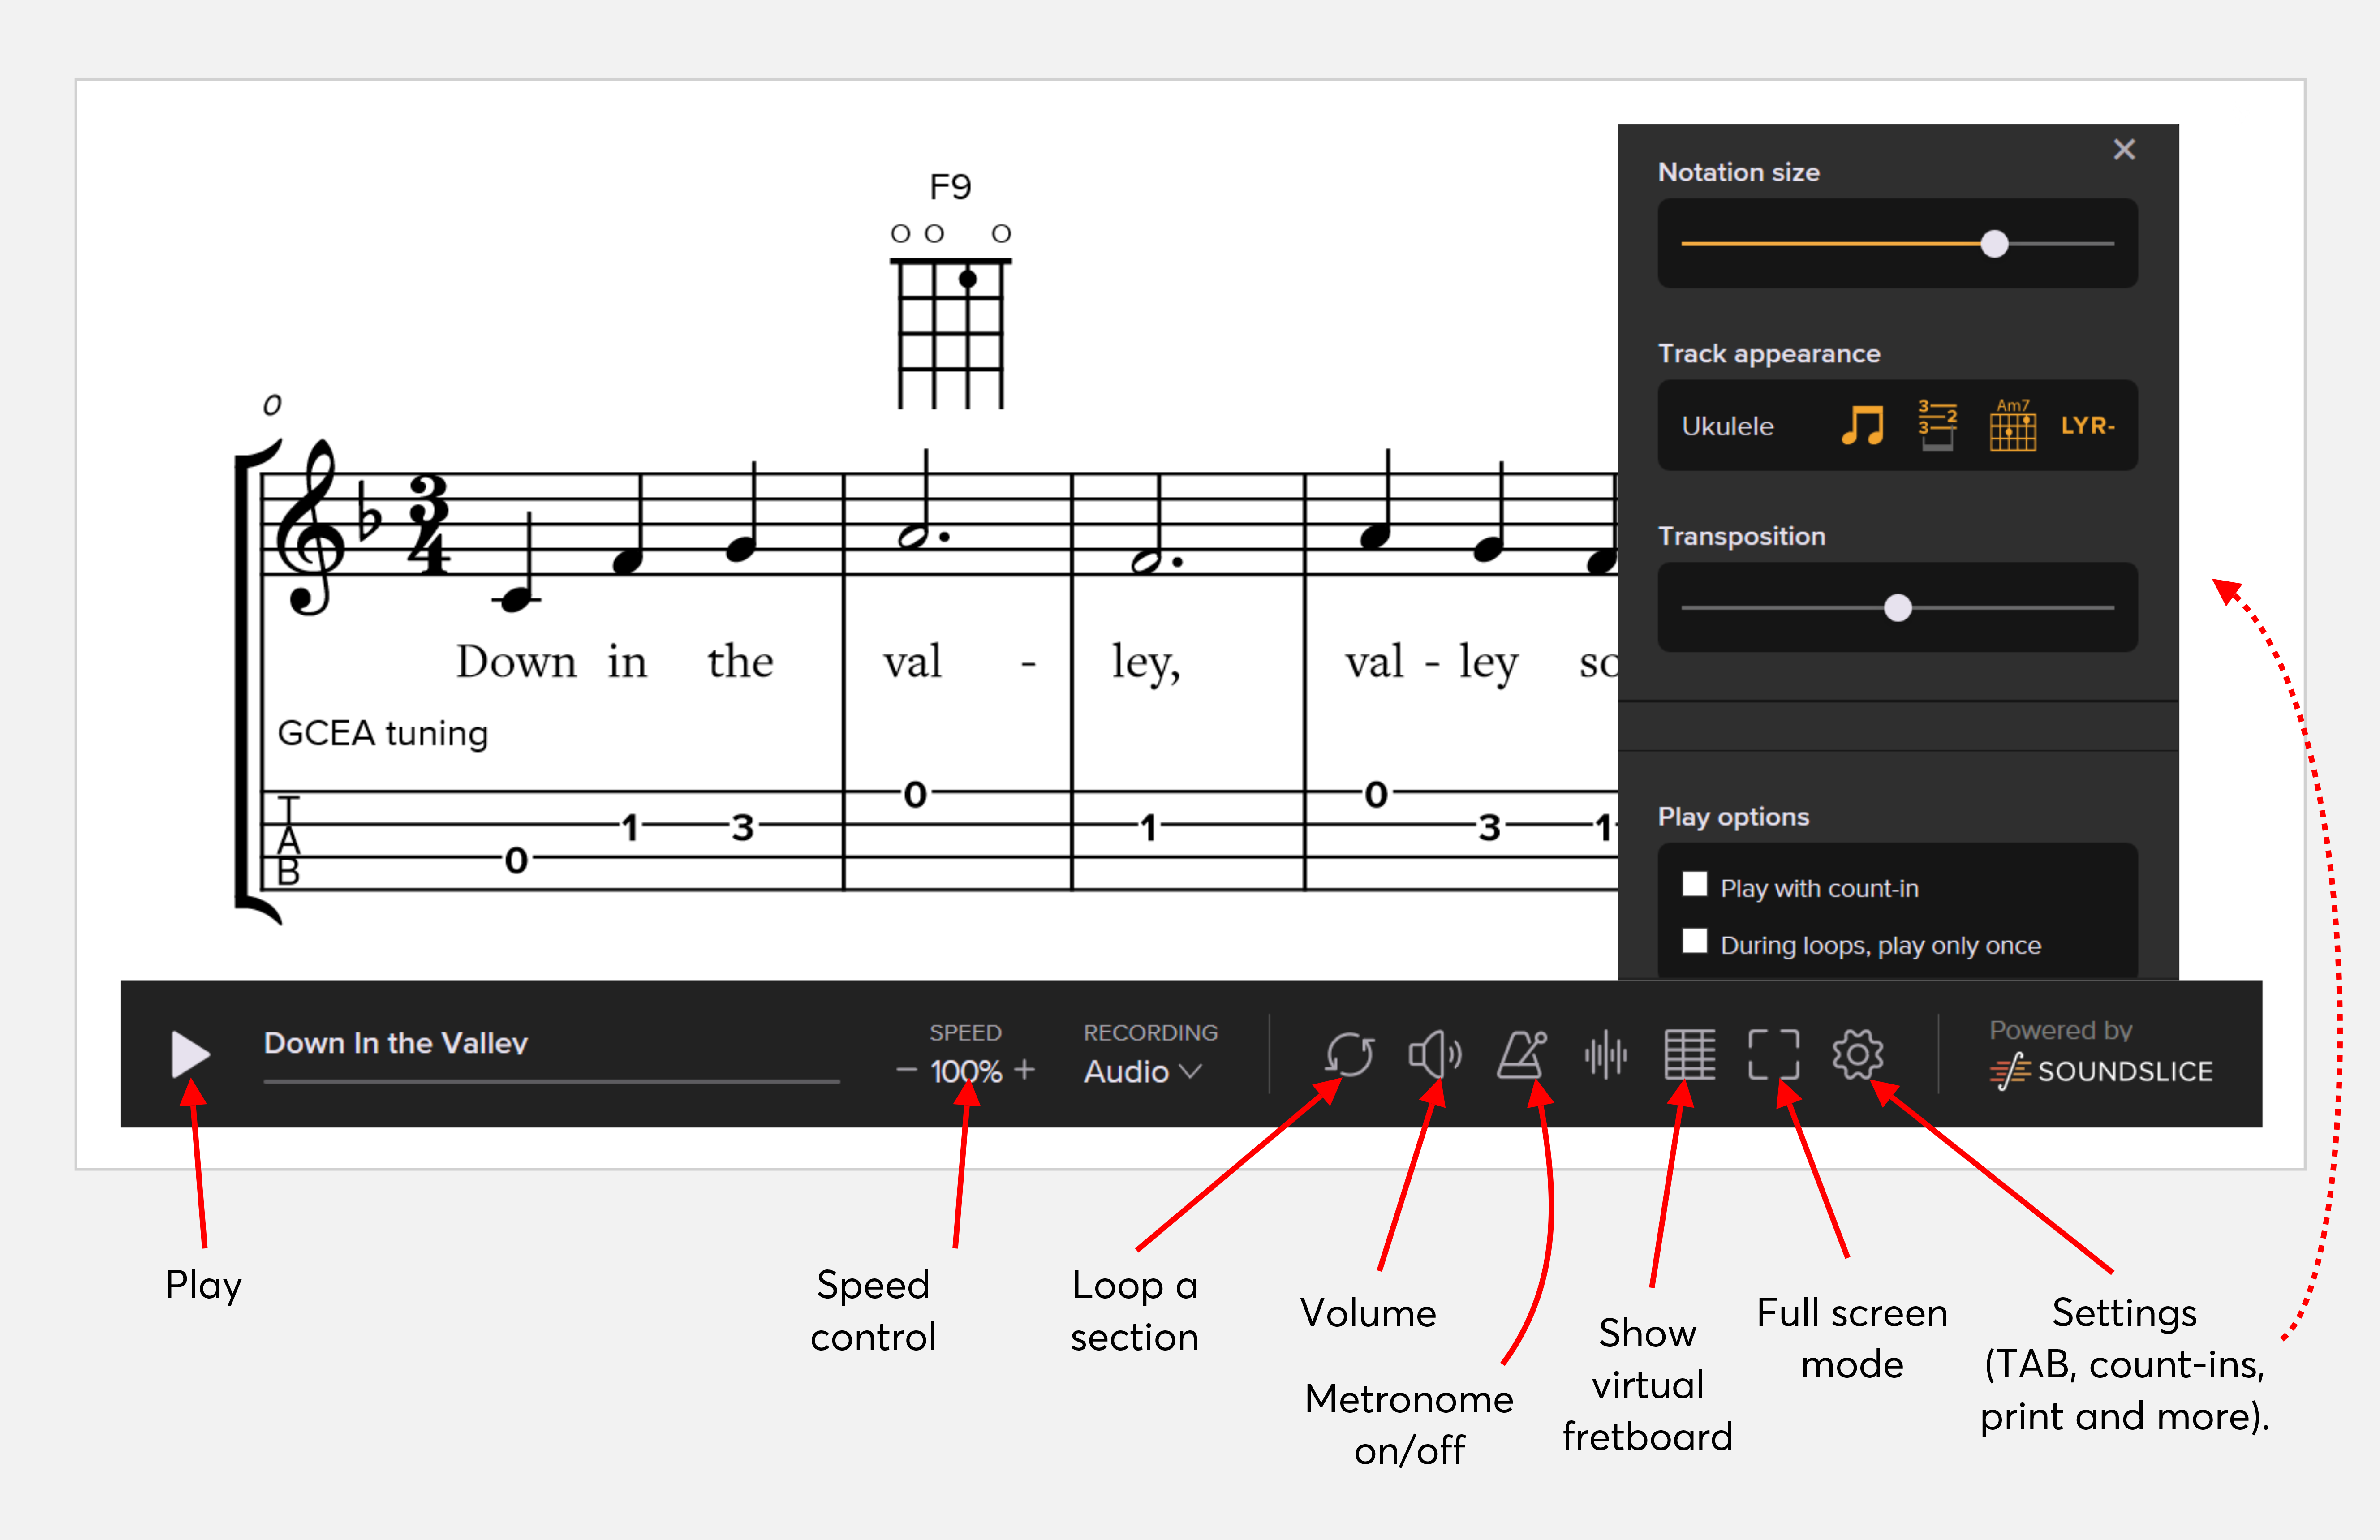
Task: Click the waveform synth icon
Action: 1606,1054
